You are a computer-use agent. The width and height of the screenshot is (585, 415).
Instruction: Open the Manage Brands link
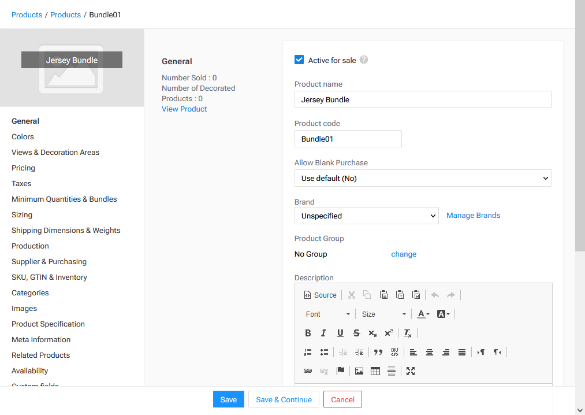(x=473, y=216)
